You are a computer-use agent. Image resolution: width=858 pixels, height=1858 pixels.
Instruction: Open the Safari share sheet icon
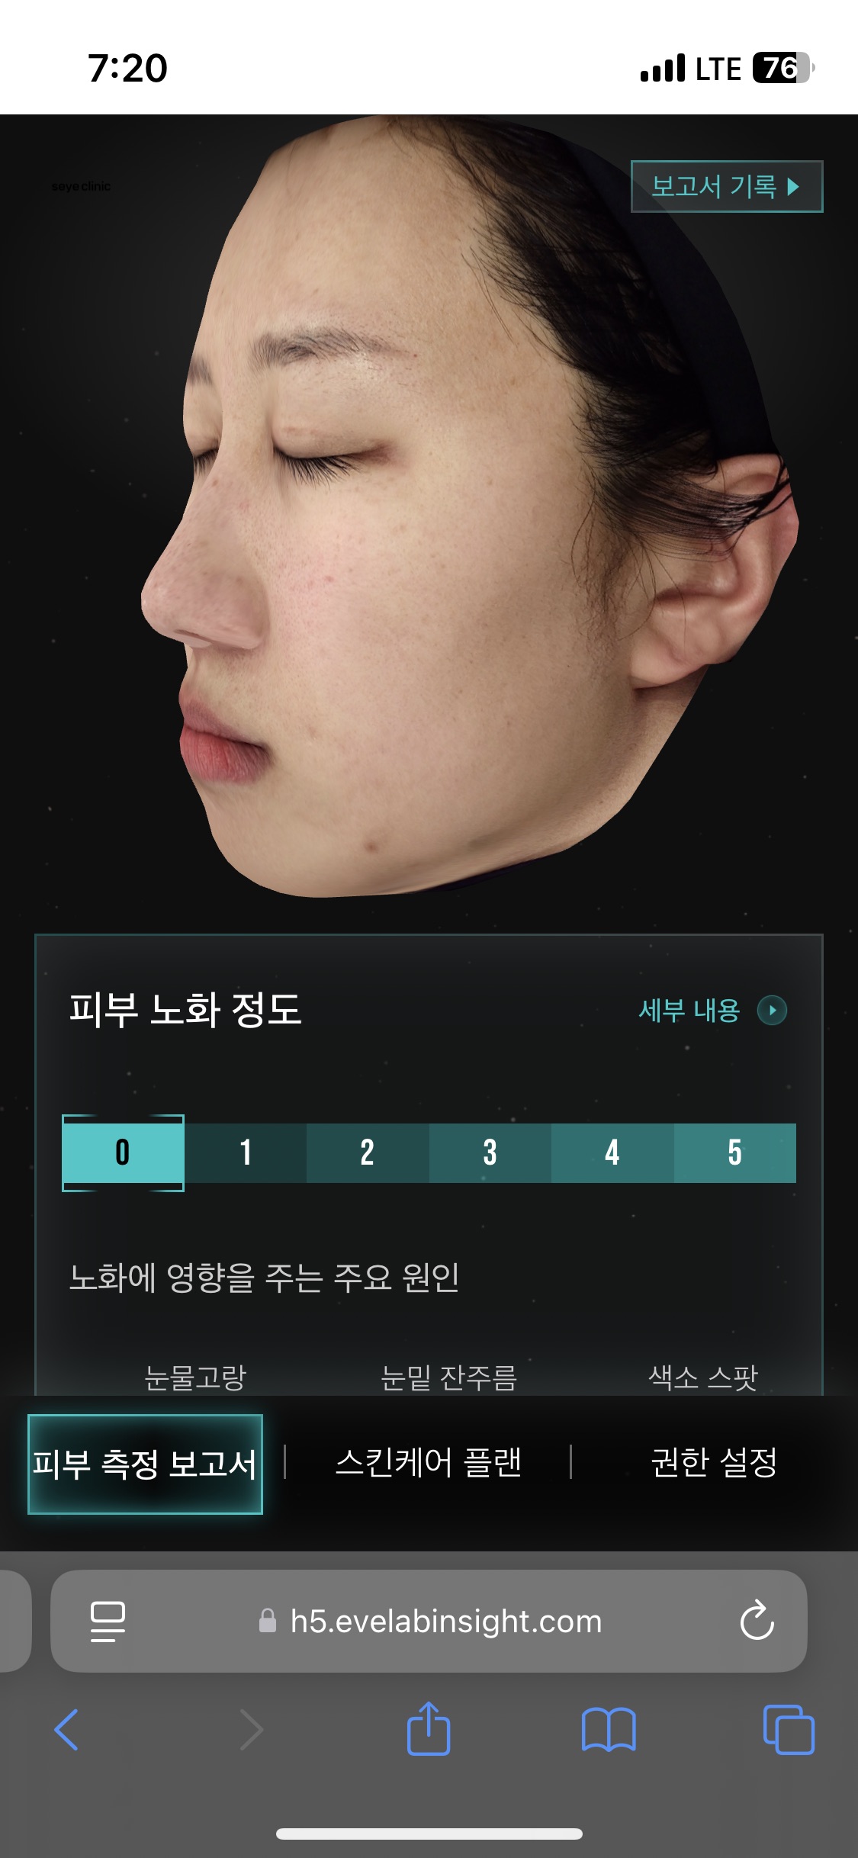pos(429,1728)
